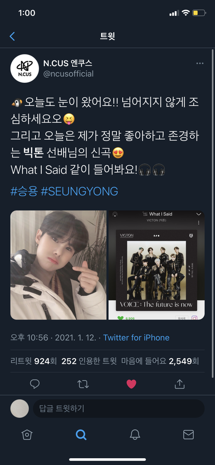Open the three-dot tweet options menu
The image size is (215, 465).
click(200, 64)
